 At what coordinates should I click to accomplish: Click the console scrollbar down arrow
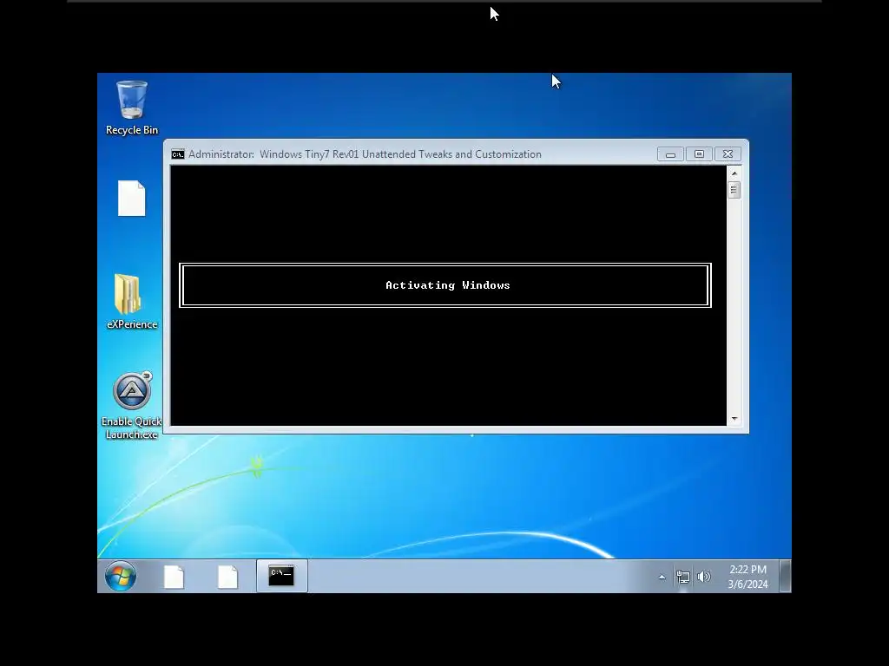tap(734, 419)
